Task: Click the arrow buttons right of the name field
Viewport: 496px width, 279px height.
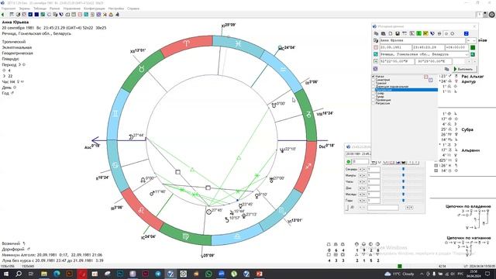Action: click(471, 40)
